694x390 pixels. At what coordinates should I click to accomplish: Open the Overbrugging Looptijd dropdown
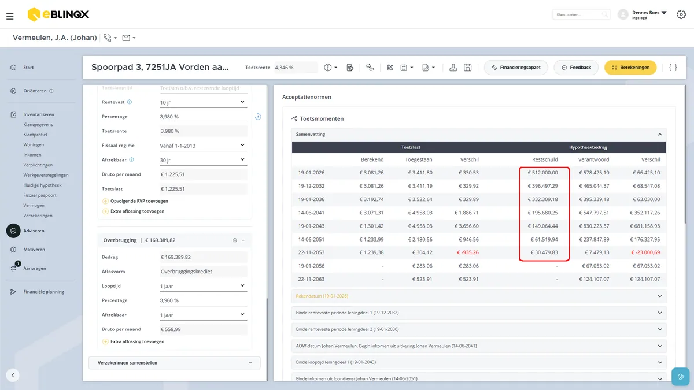[203, 286]
